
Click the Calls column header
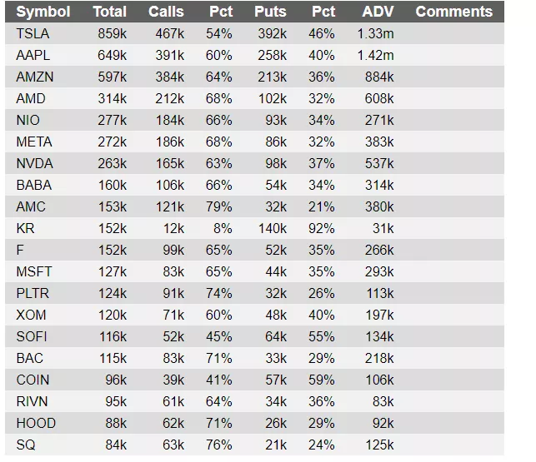(167, 12)
